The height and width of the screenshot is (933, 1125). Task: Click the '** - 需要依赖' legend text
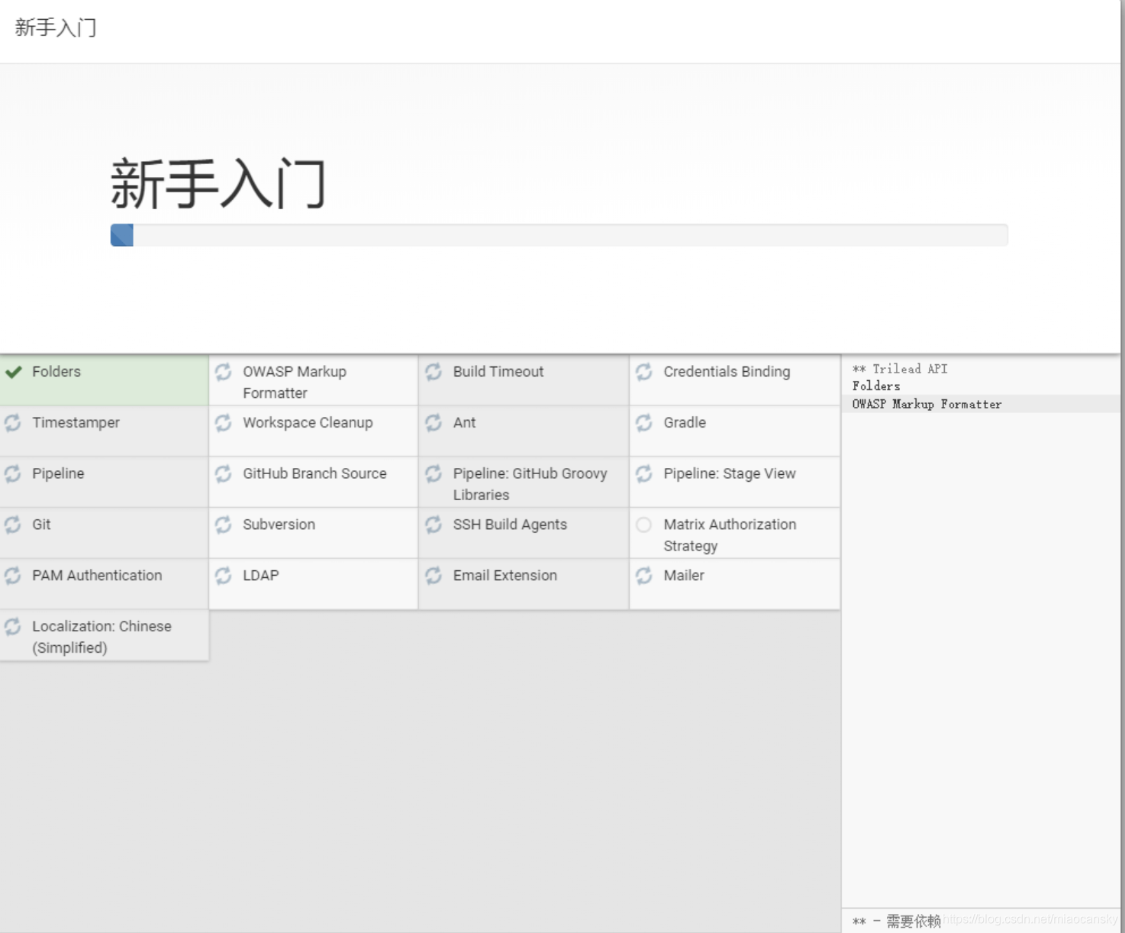pos(897,922)
